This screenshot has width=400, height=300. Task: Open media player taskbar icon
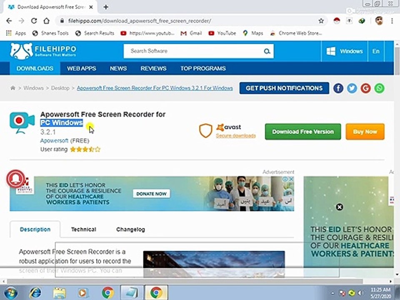(82, 292)
